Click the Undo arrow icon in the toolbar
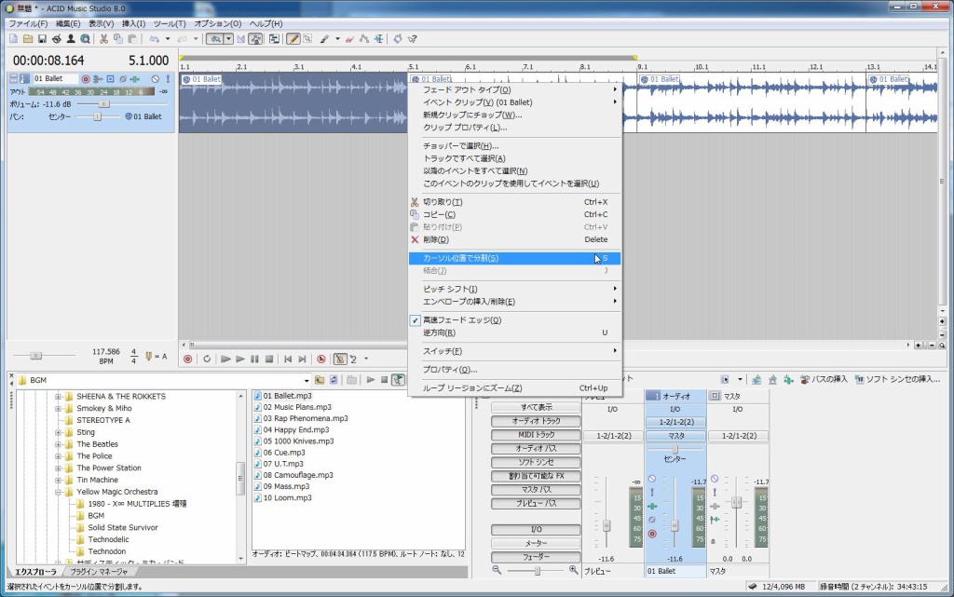954x597 pixels. coord(155,39)
